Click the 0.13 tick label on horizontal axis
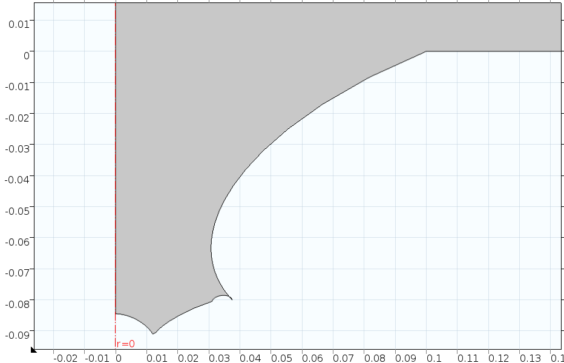This screenshot has height=363, width=564. (x=530, y=358)
